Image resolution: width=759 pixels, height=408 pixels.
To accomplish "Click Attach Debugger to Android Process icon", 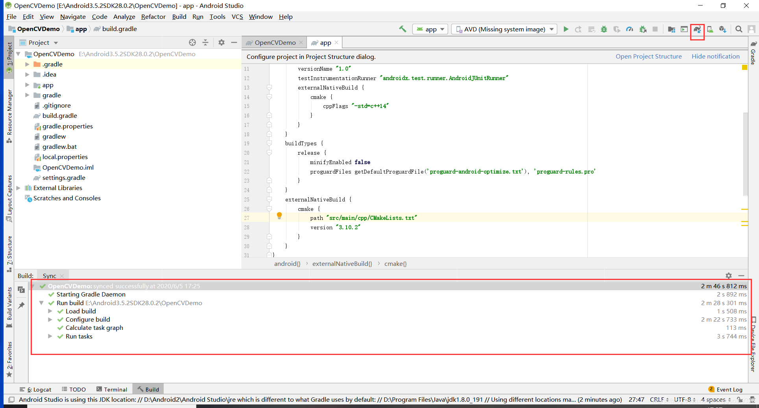I will tap(643, 29).
